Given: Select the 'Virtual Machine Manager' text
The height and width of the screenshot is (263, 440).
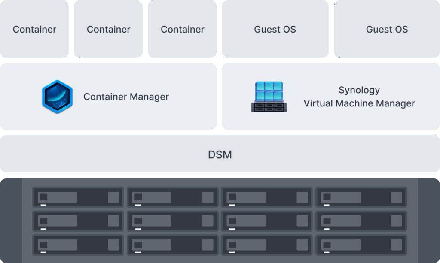Looking at the screenshot, I should [359, 103].
